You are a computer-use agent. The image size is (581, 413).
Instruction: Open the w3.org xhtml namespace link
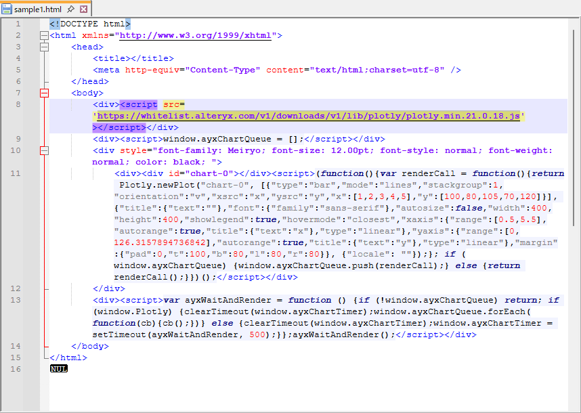coord(195,35)
